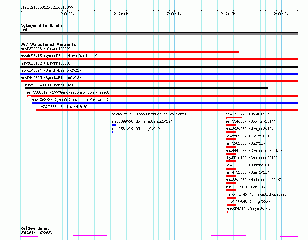The width and height of the screenshot is (308, 240).
Task: Click nsv5399068 (ByrskaBishop2022) label
Action: 142,121
